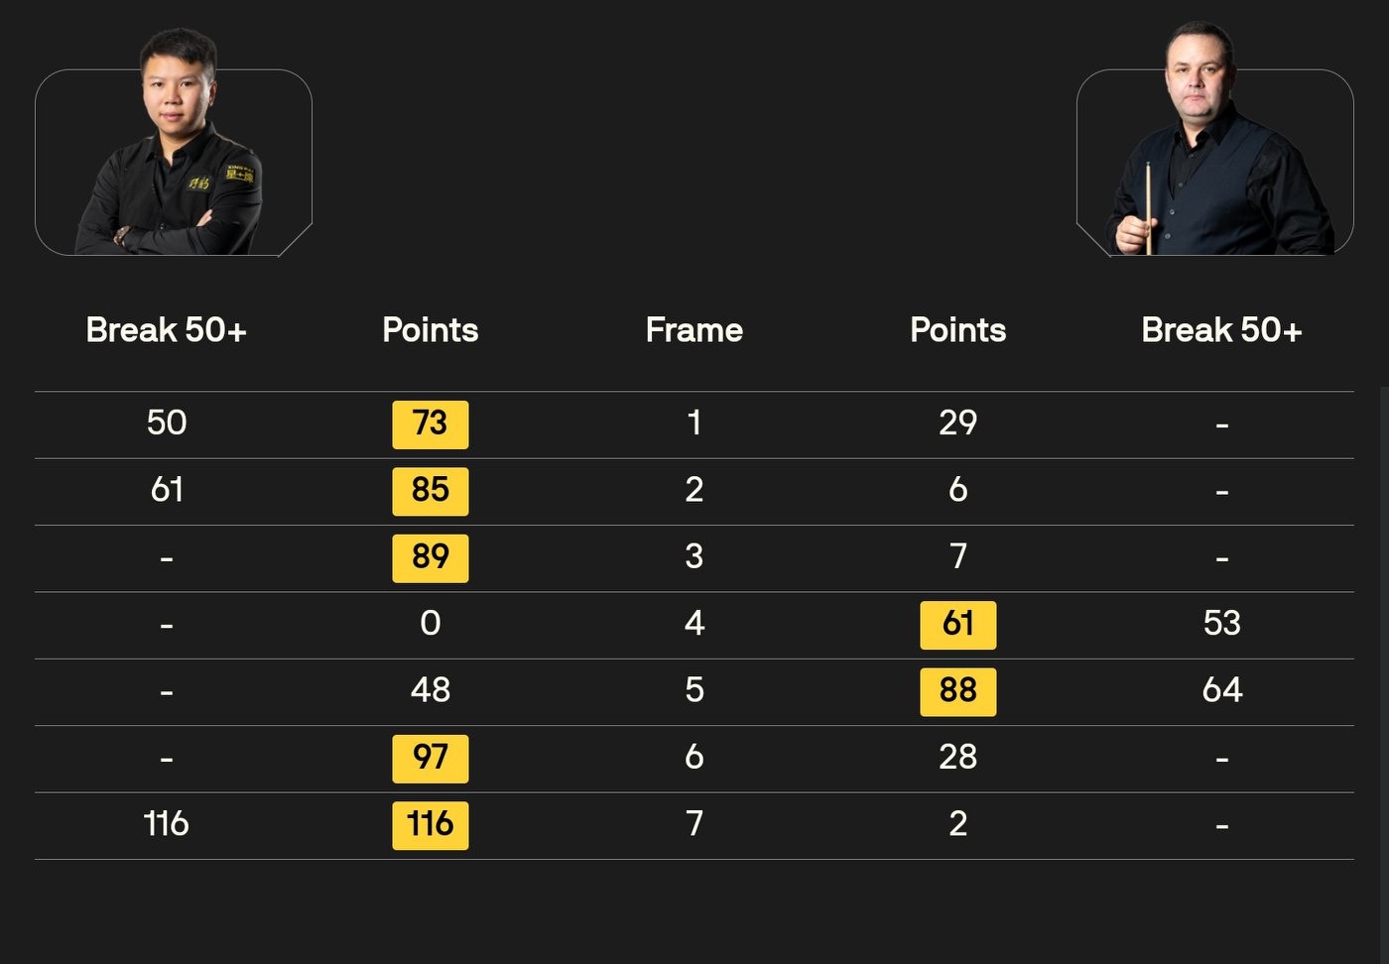1389x964 pixels.
Task: Click the highlighted 97 points score
Action: tap(430, 758)
